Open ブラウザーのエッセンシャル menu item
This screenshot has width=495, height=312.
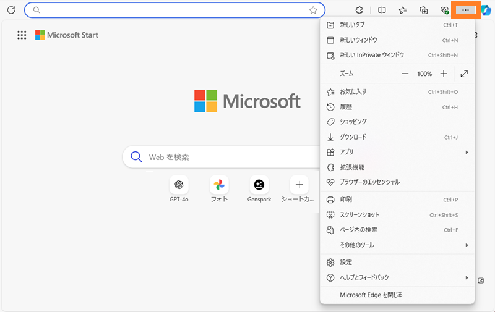397,182
